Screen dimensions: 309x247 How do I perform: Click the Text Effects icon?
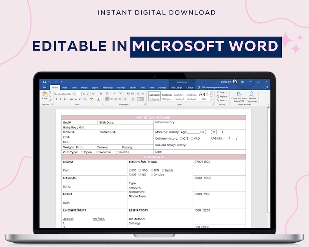point(85,99)
